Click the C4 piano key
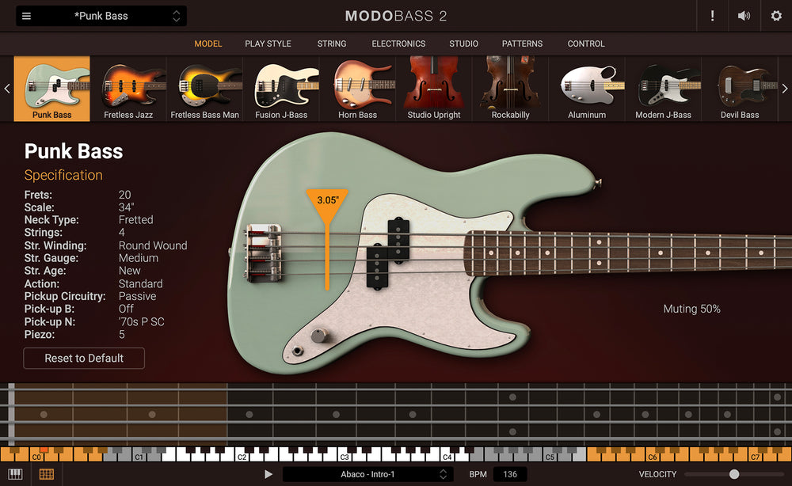Viewport: 792px width, 486px height. point(447,456)
